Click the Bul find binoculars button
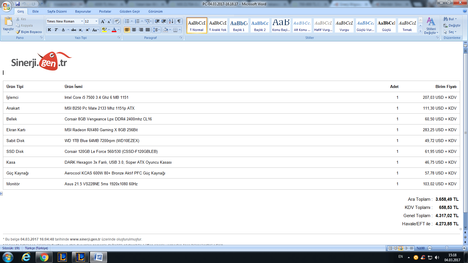 point(450,19)
